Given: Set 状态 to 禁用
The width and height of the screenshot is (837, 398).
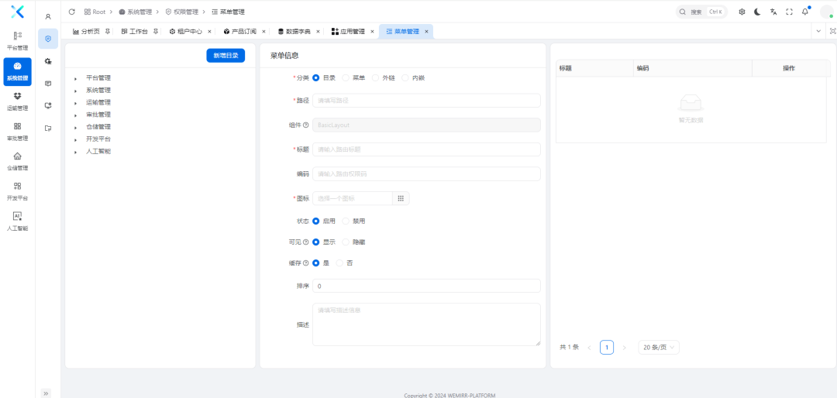Looking at the screenshot, I should tap(346, 221).
